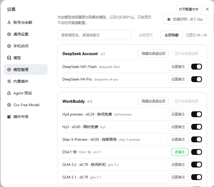The image size is (214, 187).
Task: Close the settings dialog with X
Action: tap(207, 9)
